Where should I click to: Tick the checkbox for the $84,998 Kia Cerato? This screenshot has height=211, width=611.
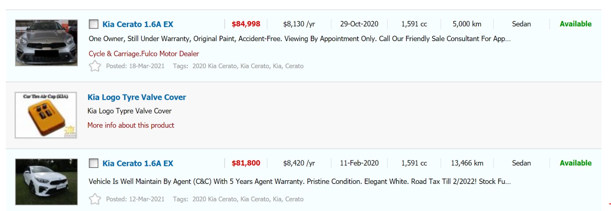pyautogui.click(x=94, y=24)
